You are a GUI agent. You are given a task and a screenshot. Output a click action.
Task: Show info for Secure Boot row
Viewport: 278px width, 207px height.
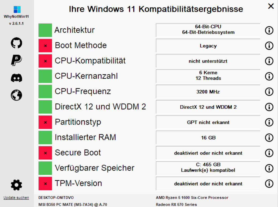point(269,153)
